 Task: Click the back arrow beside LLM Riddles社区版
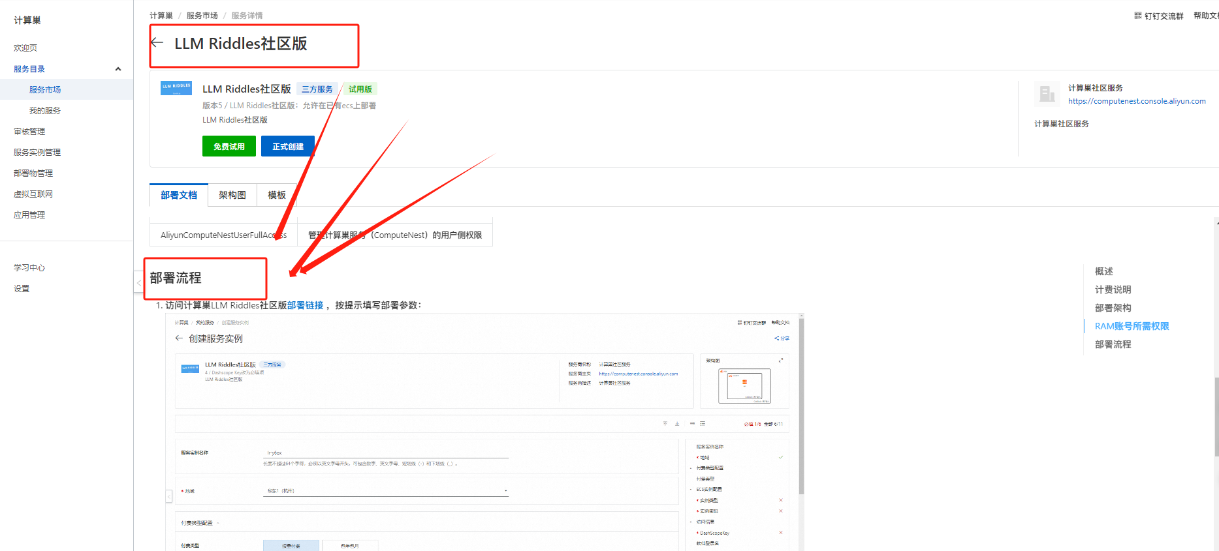click(157, 43)
